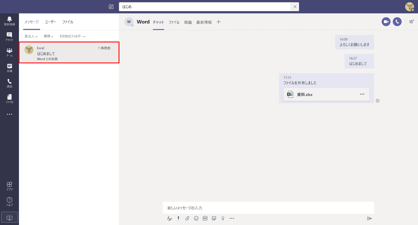Select the 最新情報 tab in the conversation

204,22
